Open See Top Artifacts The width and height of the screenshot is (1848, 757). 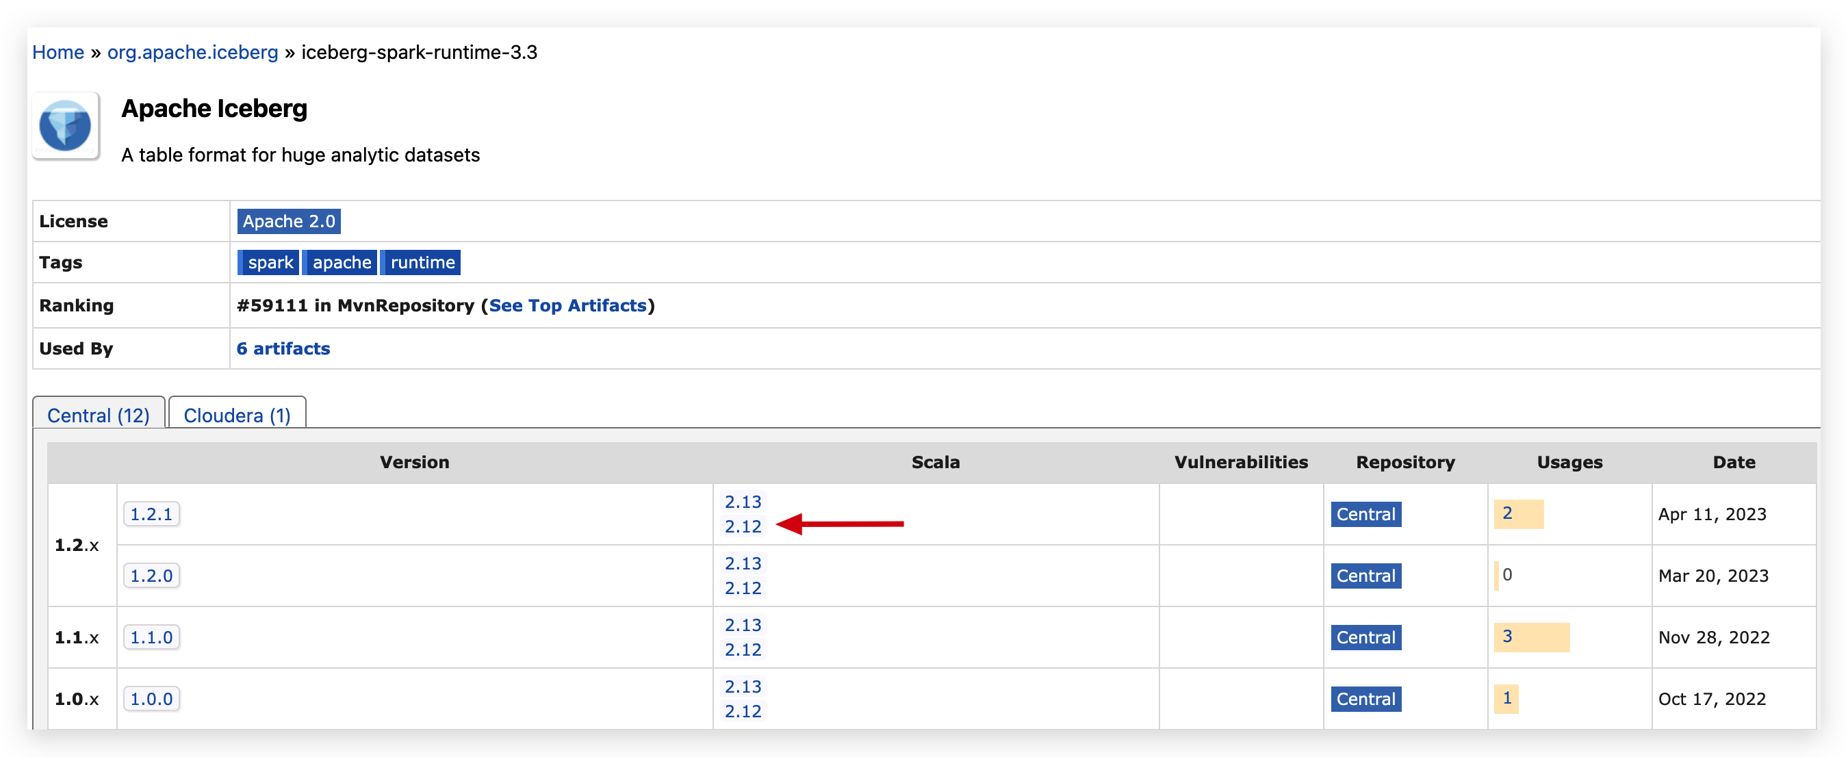click(568, 305)
